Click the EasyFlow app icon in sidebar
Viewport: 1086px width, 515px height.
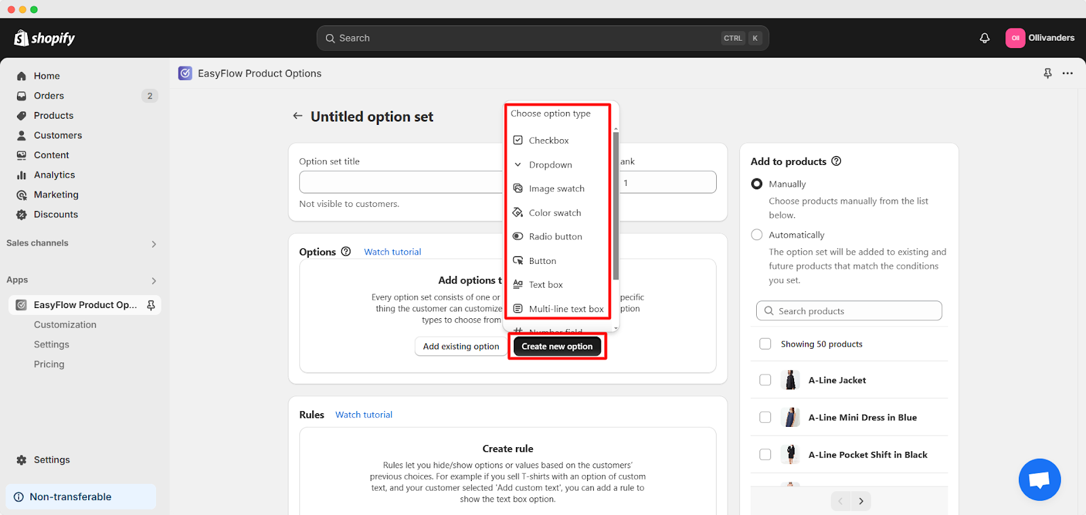(x=22, y=305)
